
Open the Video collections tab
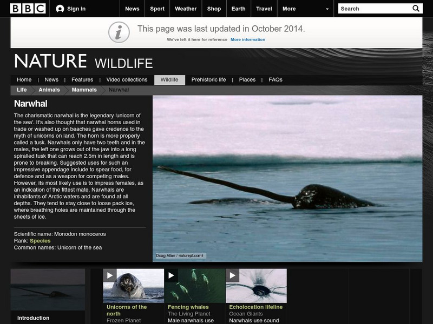[127, 79]
